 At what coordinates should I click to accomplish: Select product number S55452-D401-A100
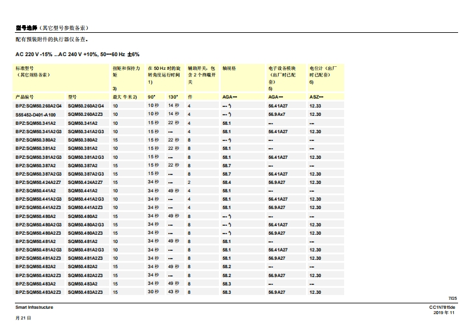click(36, 114)
